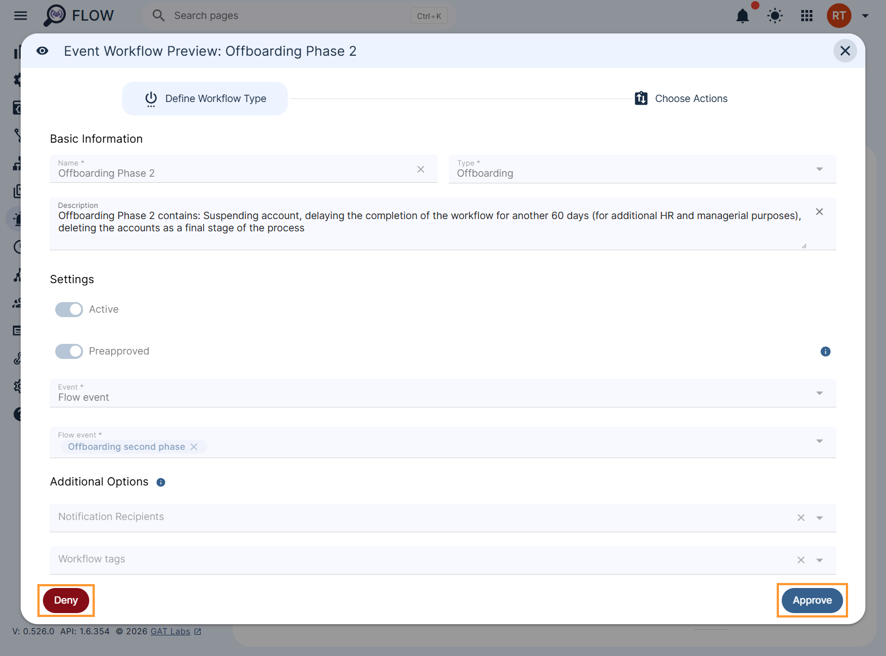Screen dimensions: 886x656
Task: Open the Type dropdown
Action: tap(642, 169)
